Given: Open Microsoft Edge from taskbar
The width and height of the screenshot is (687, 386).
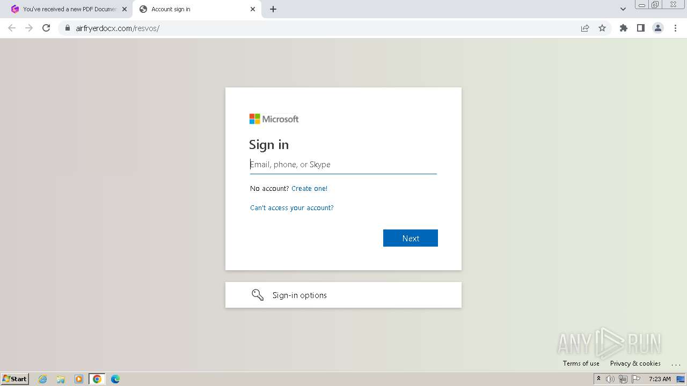Looking at the screenshot, I should pyautogui.click(x=115, y=379).
